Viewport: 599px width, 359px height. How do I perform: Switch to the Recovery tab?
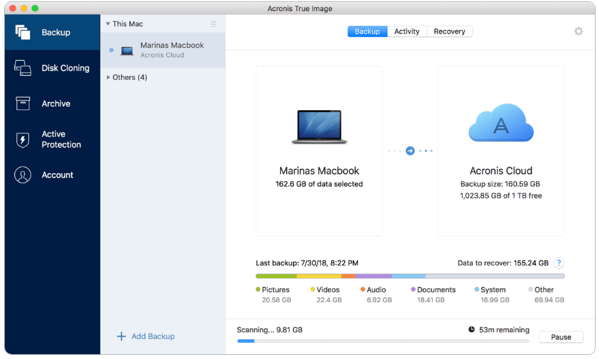coord(449,31)
